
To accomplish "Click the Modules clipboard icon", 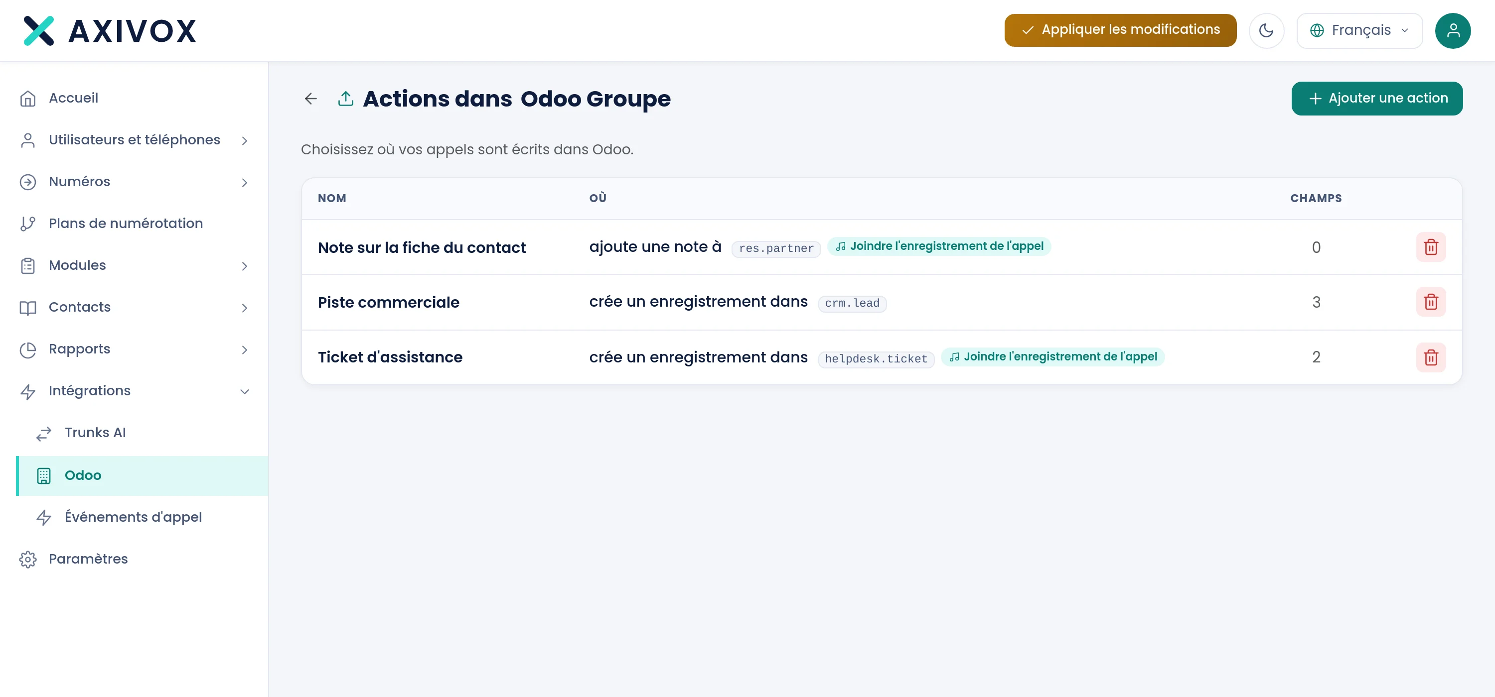I will tap(28, 265).
